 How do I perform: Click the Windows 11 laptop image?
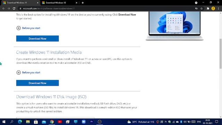point(174,26)
